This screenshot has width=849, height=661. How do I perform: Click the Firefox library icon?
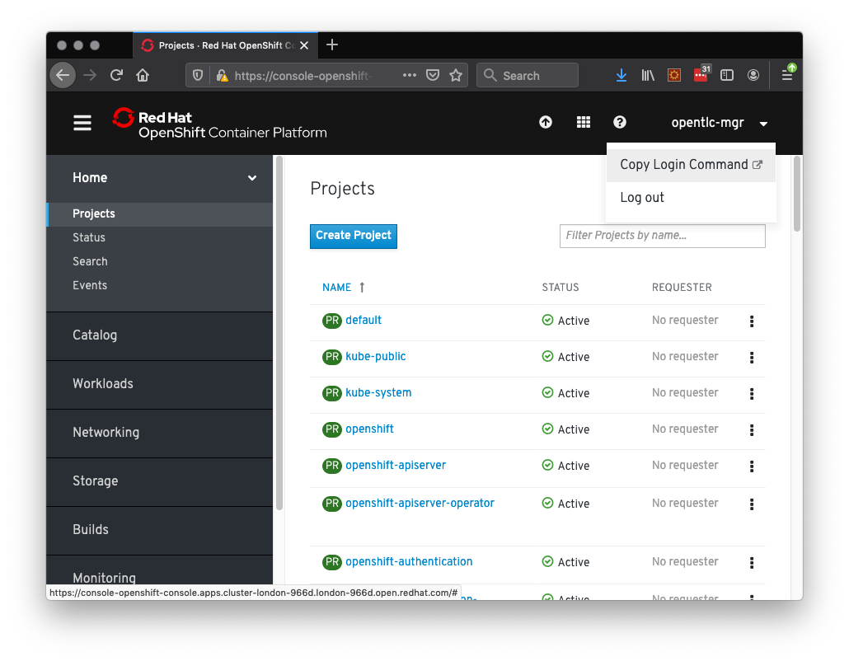(x=648, y=75)
